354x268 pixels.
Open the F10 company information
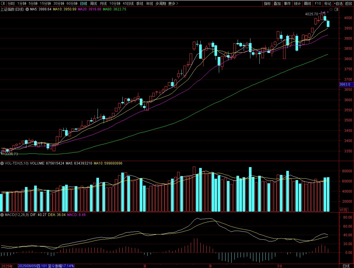(x=318, y=3)
